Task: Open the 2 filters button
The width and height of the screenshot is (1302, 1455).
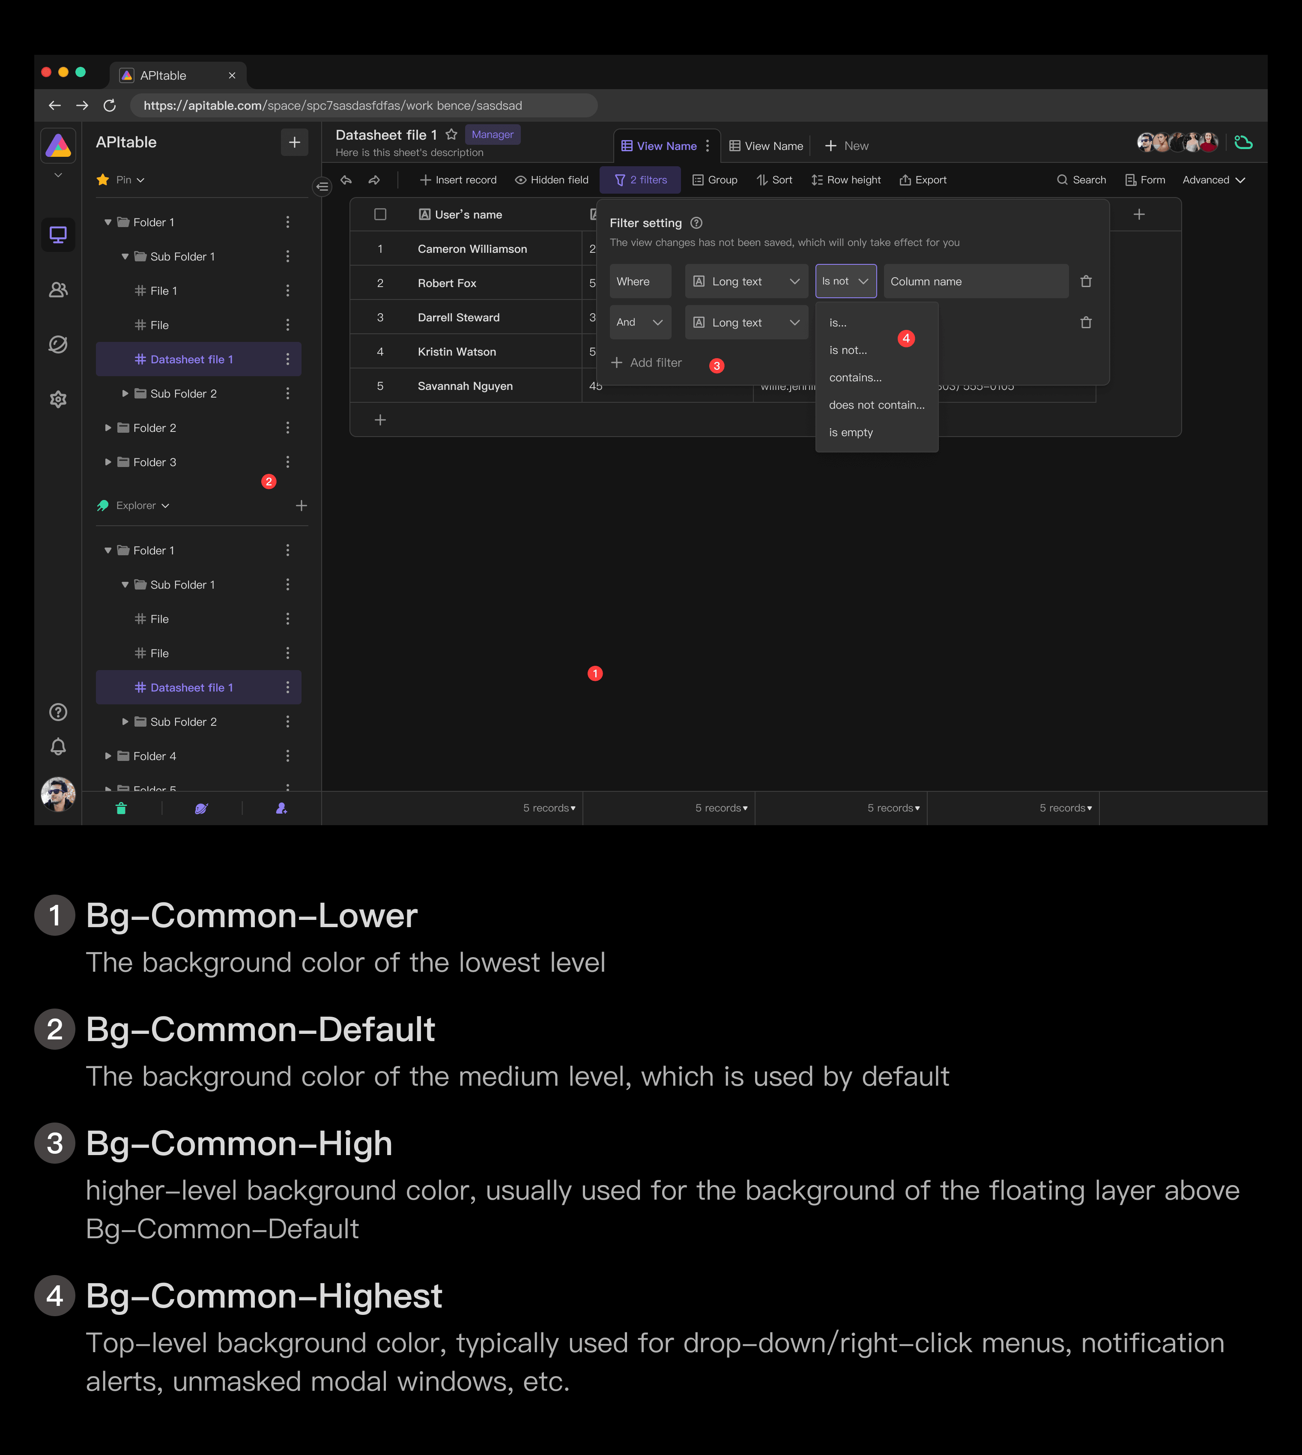Action: 640,180
